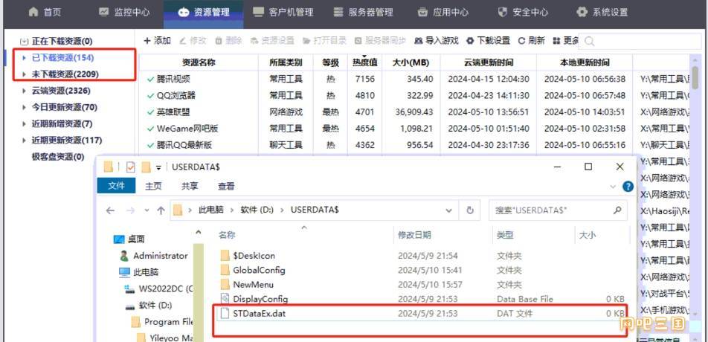Open 客户机管理 tab
Image resolution: width=708 pixels, height=342 pixels.
tap(283, 12)
